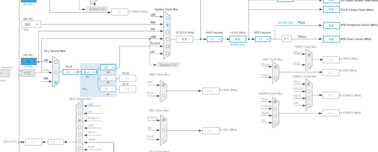
Task: Select HSI16 in MCO Source Mux
Action: [x=80, y=134]
